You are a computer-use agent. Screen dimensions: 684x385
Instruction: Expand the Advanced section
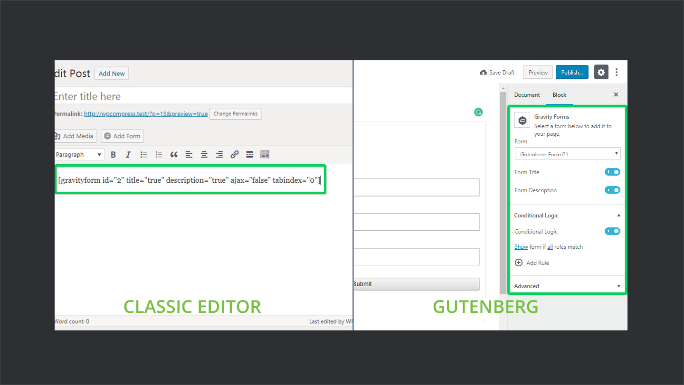pos(618,286)
